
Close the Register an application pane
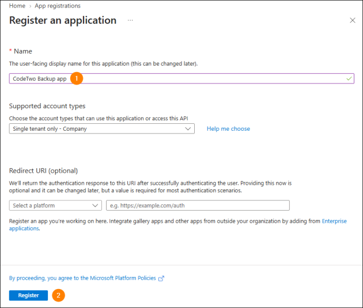353,20
